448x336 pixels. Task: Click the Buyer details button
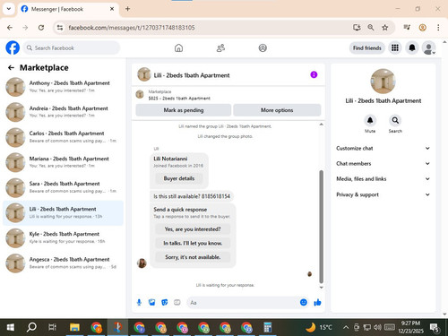click(x=179, y=178)
